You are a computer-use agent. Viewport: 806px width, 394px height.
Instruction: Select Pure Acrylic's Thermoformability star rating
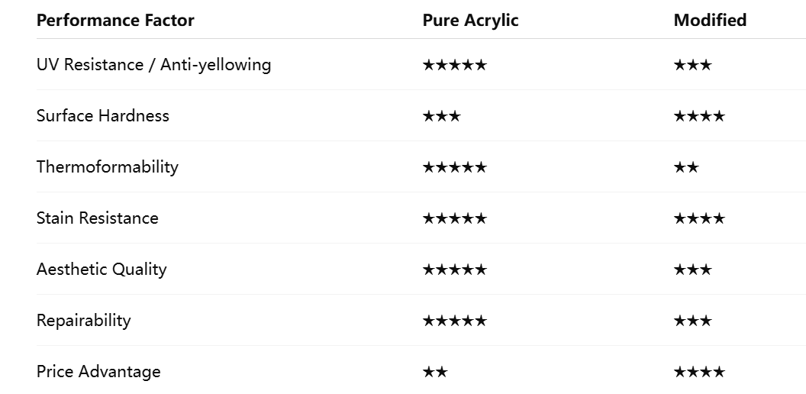(x=454, y=167)
